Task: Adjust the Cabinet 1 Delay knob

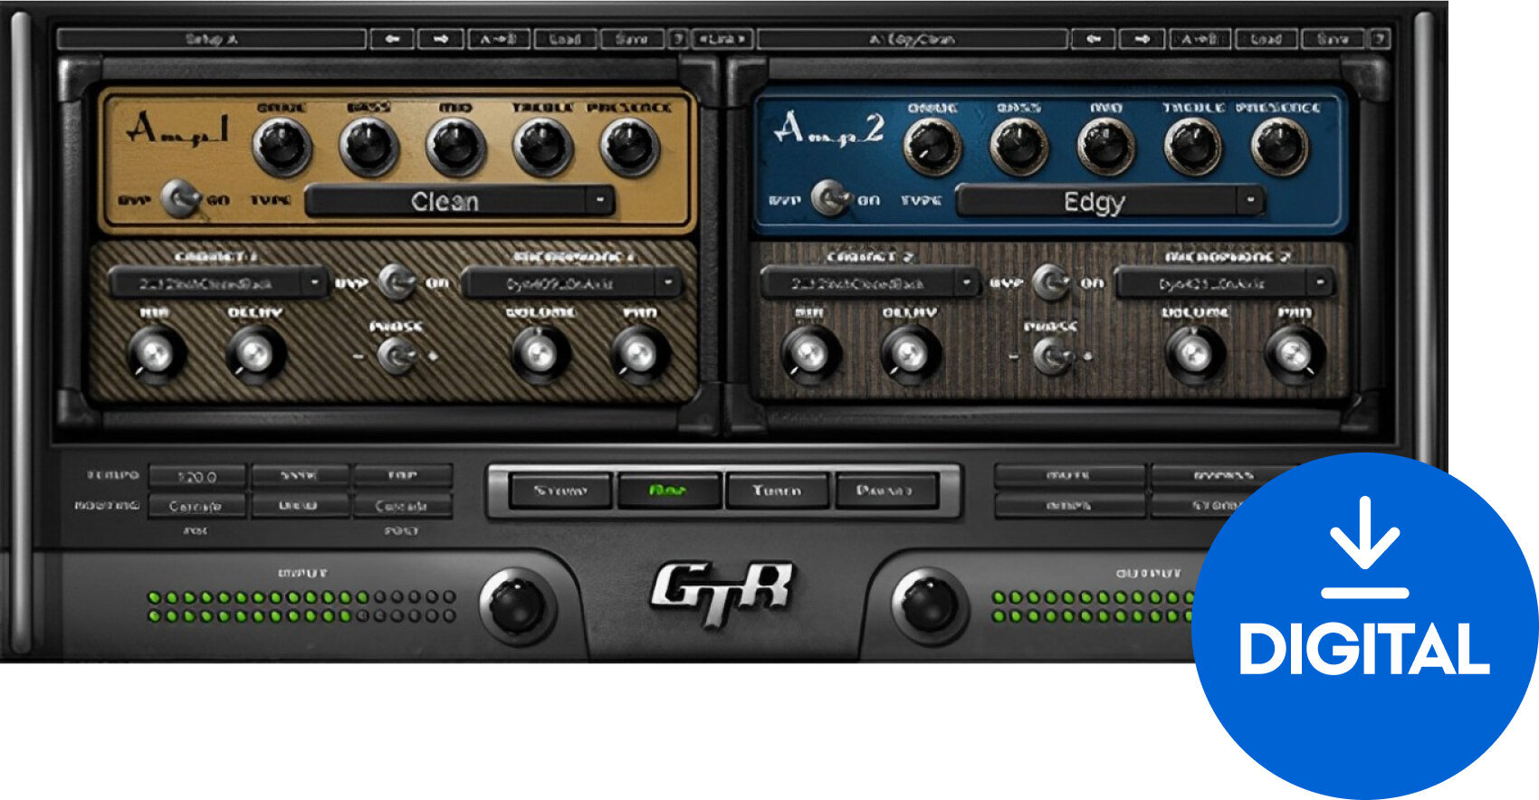Action: (x=255, y=354)
